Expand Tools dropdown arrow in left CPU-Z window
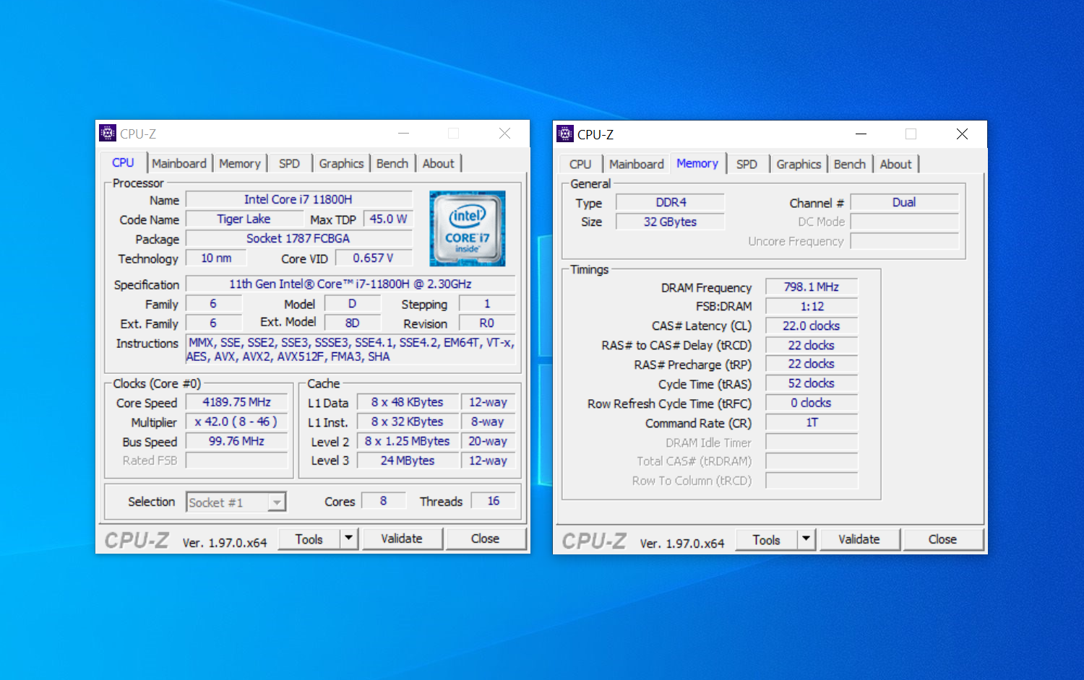1084x680 pixels. (x=349, y=539)
